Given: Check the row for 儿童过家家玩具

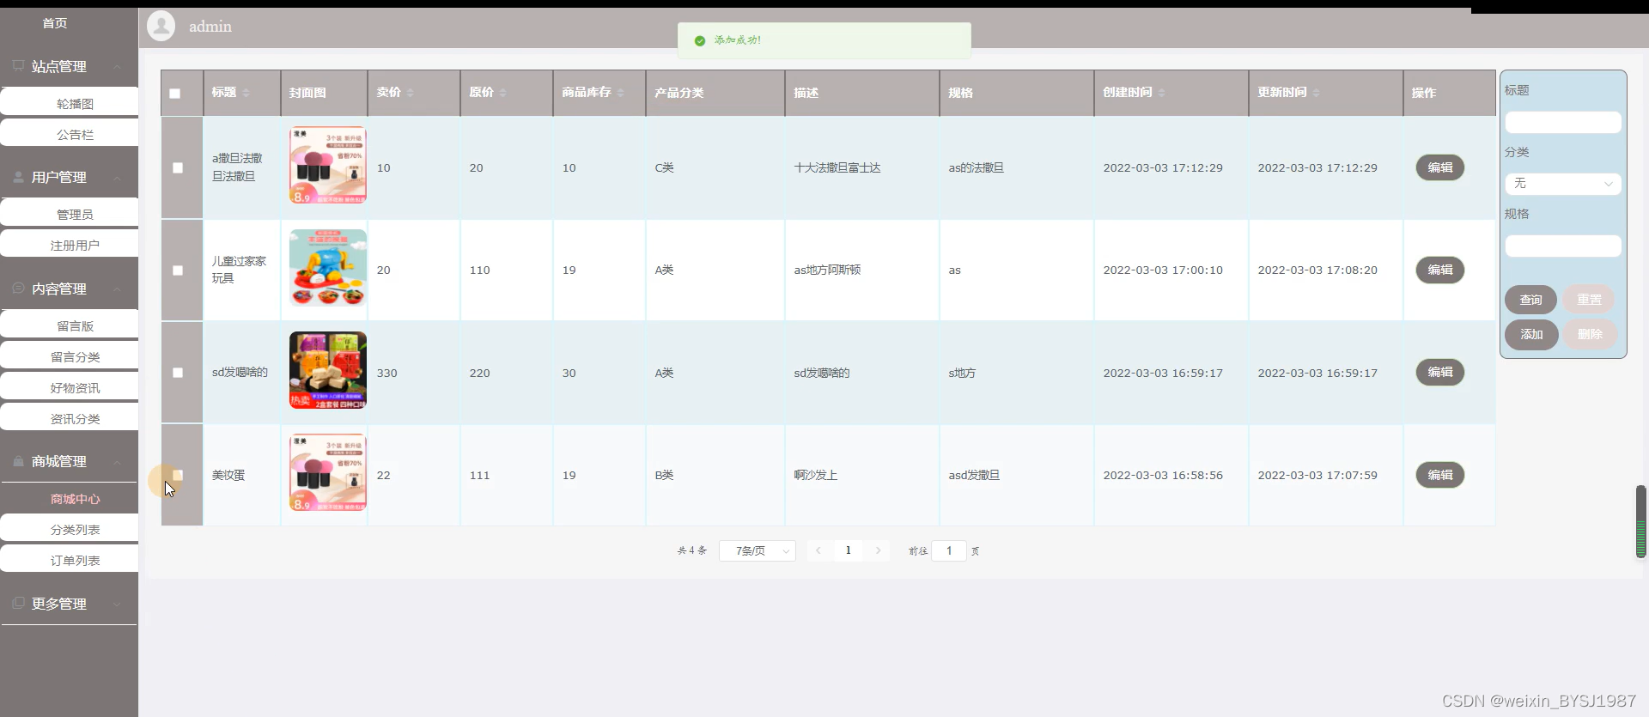Looking at the screenshot, I should (x=178, y=270).
